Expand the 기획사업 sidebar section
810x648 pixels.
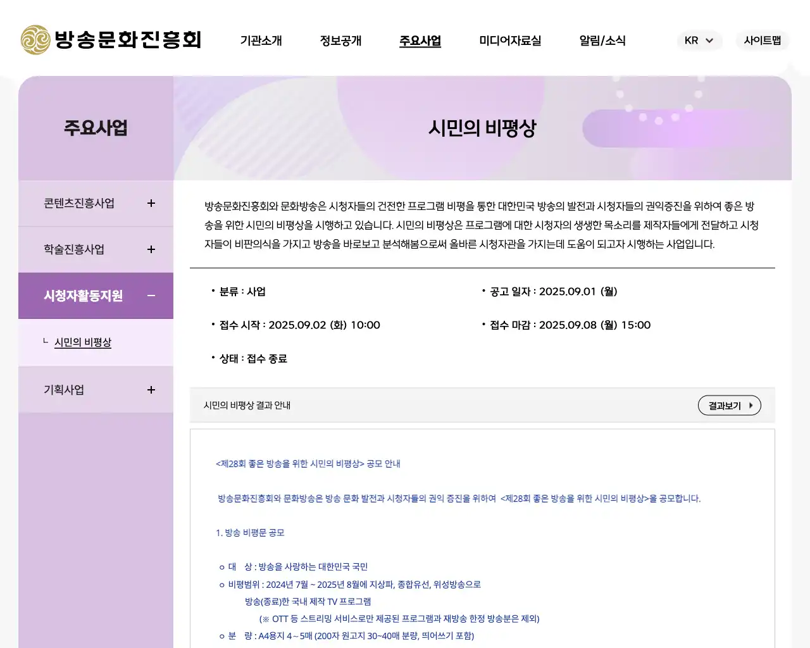click(x=151, y=390)
